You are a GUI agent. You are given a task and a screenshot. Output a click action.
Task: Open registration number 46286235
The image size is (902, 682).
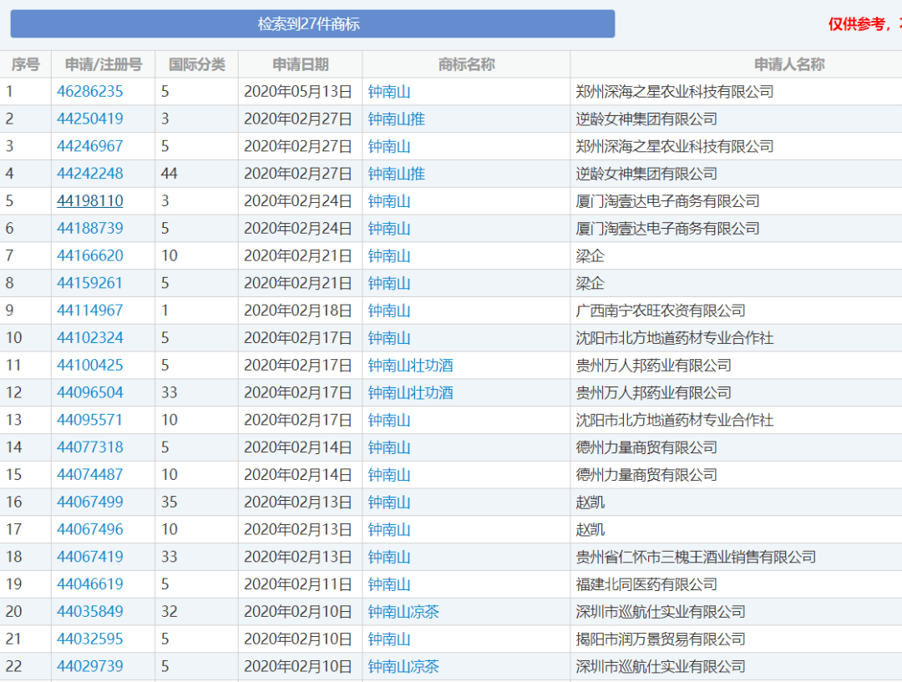89,92
